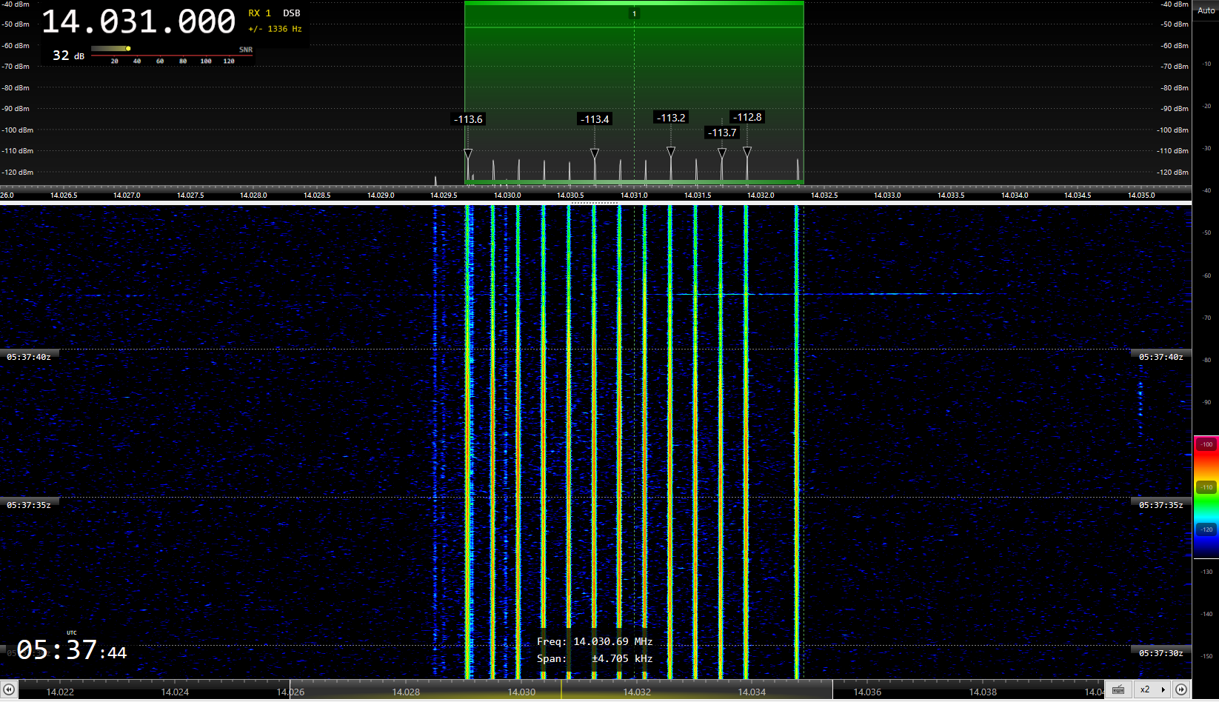Screen dimensions: 1219x702
Task: Click the -112.8 peak marker triangle
Action: [x=747, y=152]
